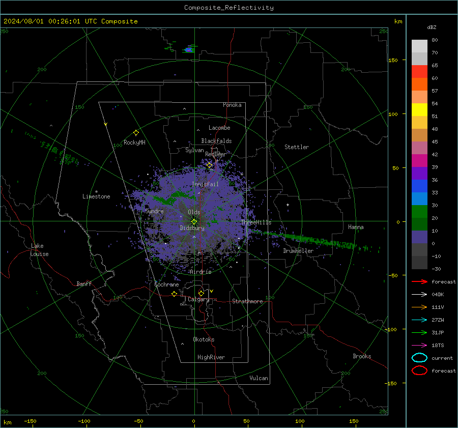Viewport: 458px width, 428px height.
Task: Click the Didsbury city label
Action: coord(192,228)
